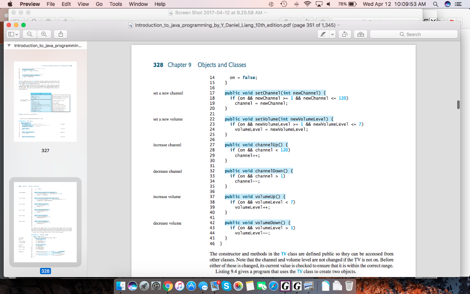Image resolution: width=470 pixels, height=294 pixels.
Task: Change sidebar view with the view icon
Action: click(11, 34)
